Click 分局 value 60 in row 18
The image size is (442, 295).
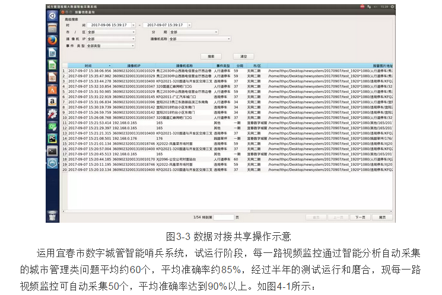(x=236, y=159)
